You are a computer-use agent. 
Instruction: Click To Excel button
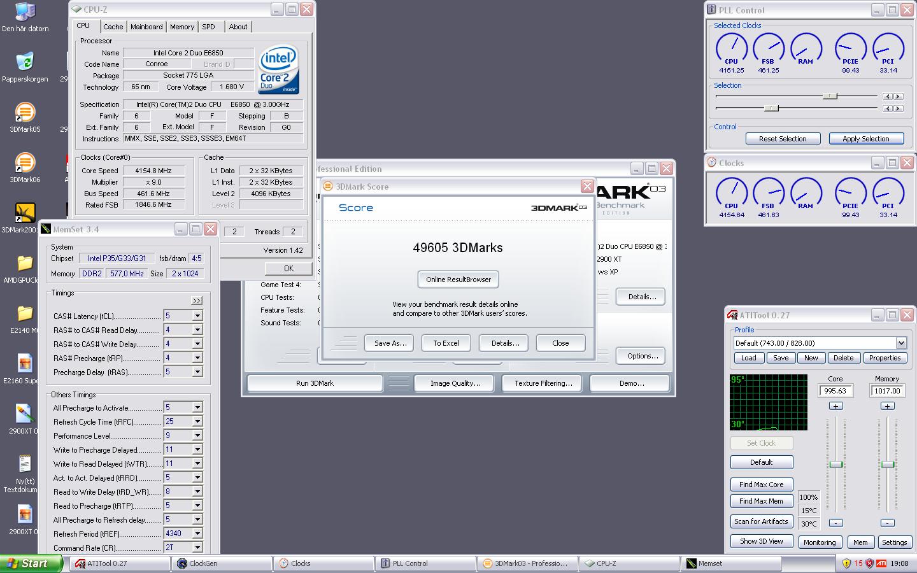(446, 343)
